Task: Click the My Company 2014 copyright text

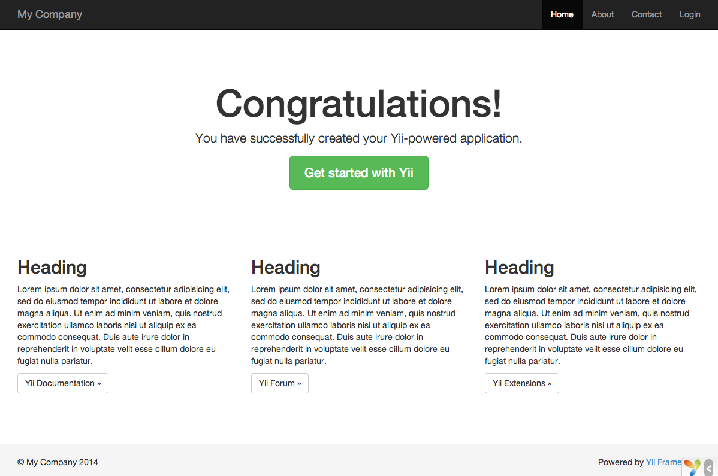Action: [x=58, y=462]
